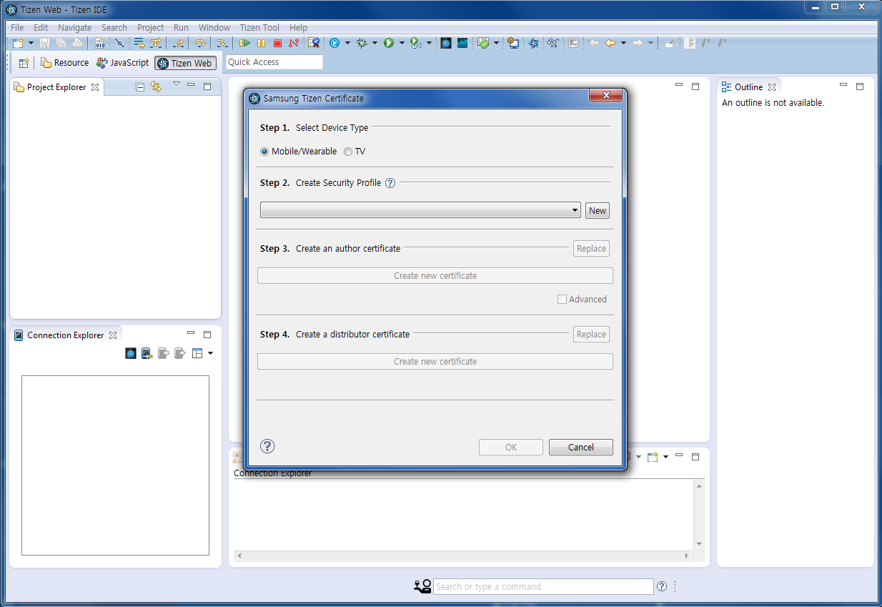
Task: Open the Project Explorer view menu triangle
Action: [x=177, y=84]
